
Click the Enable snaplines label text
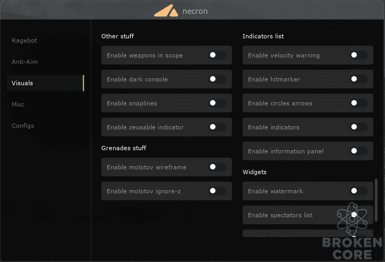132,103
